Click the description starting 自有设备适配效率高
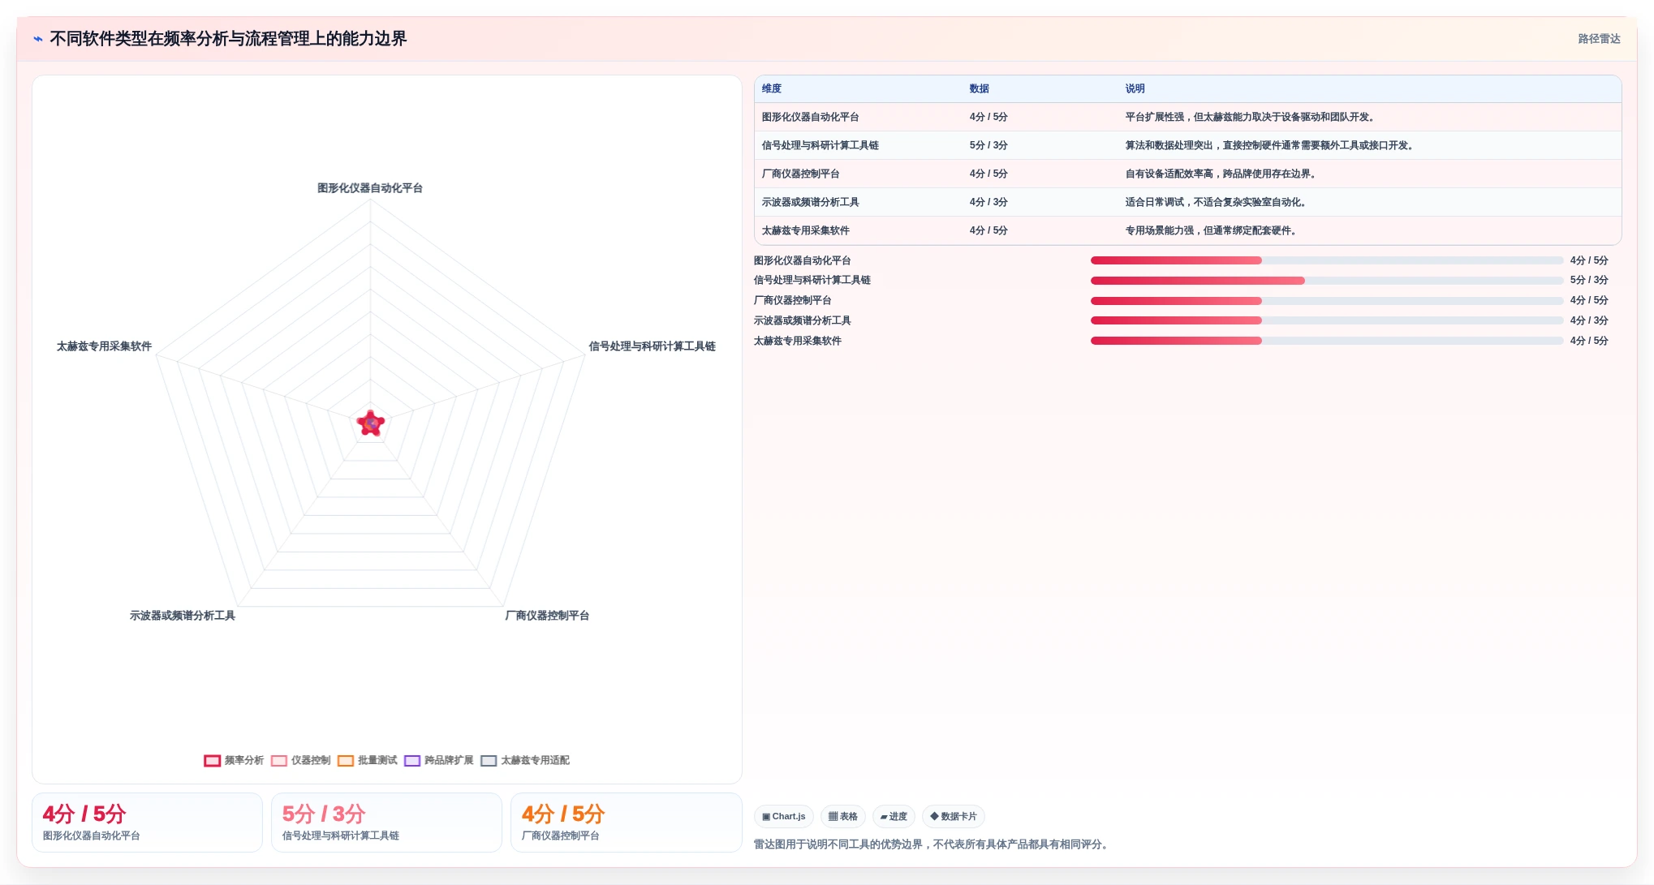The image size is (1654, 885). click(x=1222, y=174)
